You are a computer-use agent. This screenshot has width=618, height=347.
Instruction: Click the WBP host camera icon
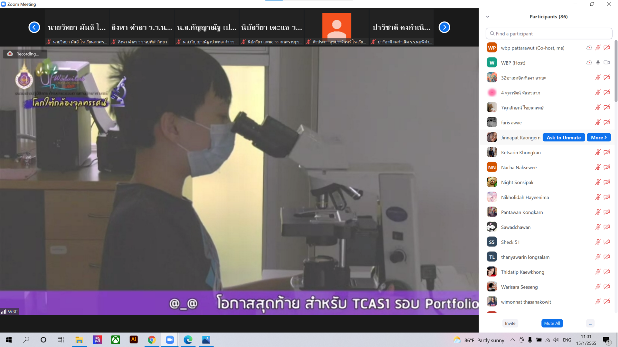tap(607, 63)
